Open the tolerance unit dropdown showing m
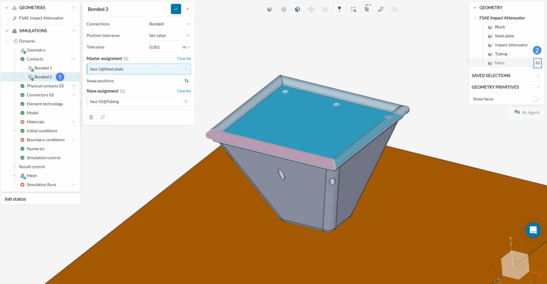The image size is (547, 284). 186,47
